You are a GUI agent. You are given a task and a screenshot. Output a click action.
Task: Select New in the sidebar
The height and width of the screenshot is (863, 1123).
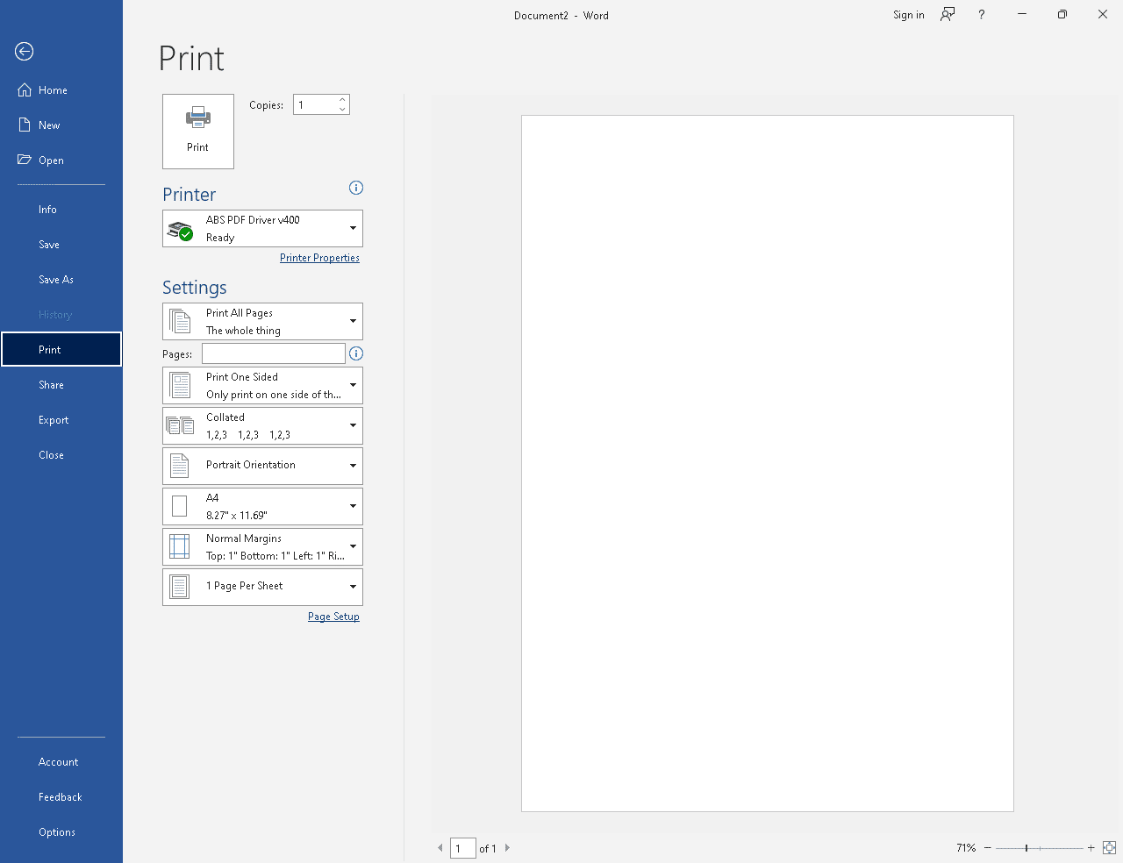click(61, 125)
